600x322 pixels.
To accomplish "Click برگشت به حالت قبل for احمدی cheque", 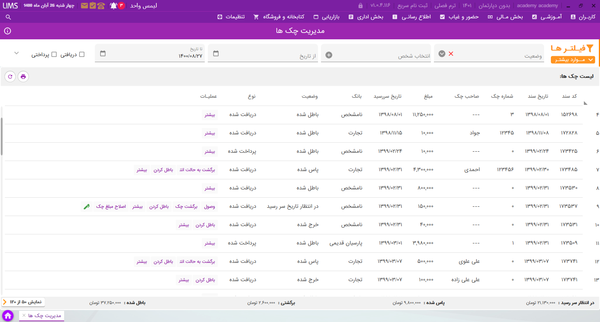I will pos(197,170).
